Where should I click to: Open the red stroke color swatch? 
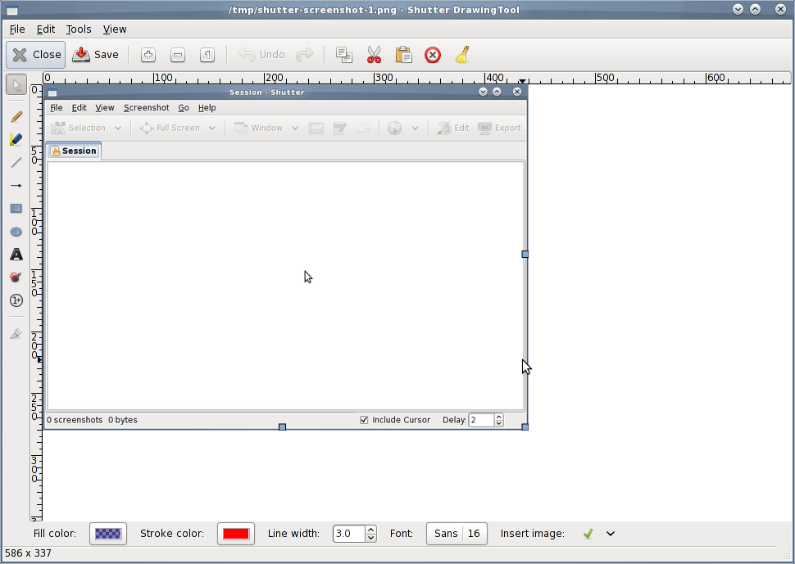pyautogui.click(x=236, y=533)
